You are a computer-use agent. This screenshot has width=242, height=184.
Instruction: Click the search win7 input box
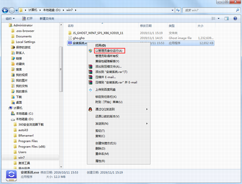[209, 10]
